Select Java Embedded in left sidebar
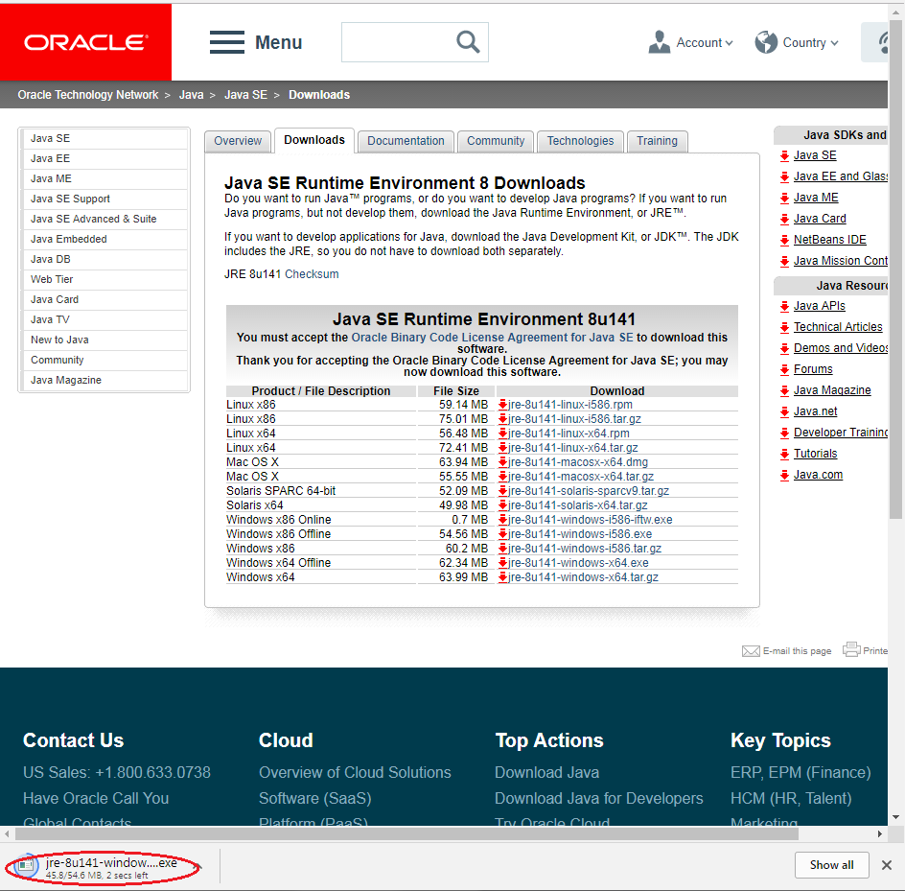The image size is (905, 891). (69, 239)
